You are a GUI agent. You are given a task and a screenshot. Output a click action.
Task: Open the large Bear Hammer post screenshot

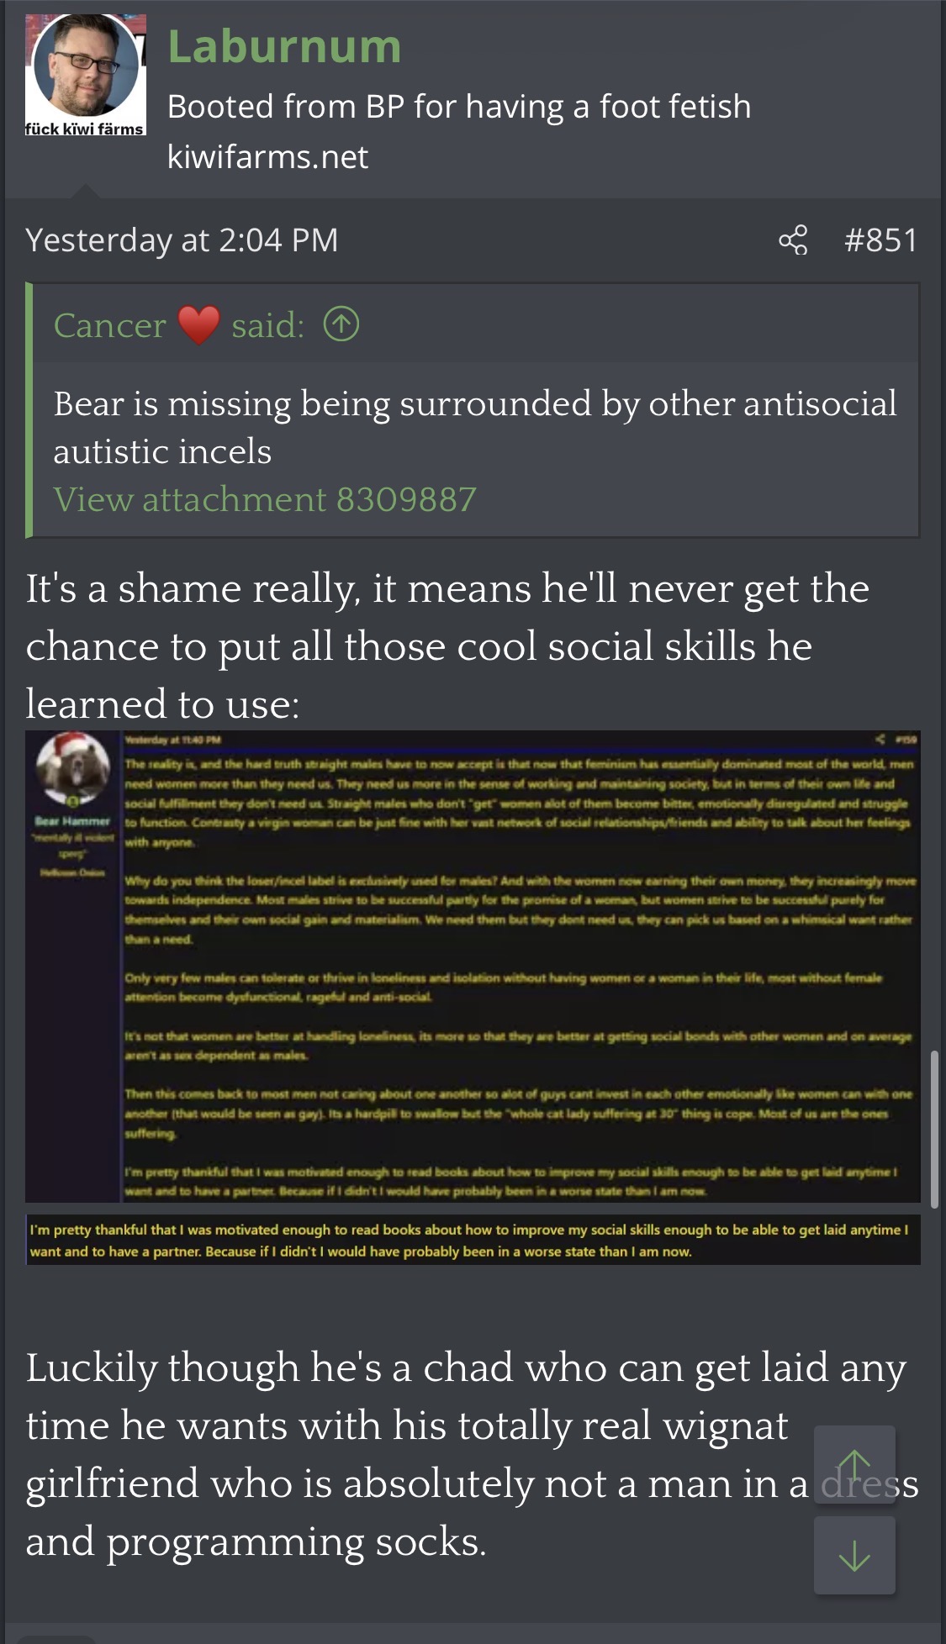[473, 967]
